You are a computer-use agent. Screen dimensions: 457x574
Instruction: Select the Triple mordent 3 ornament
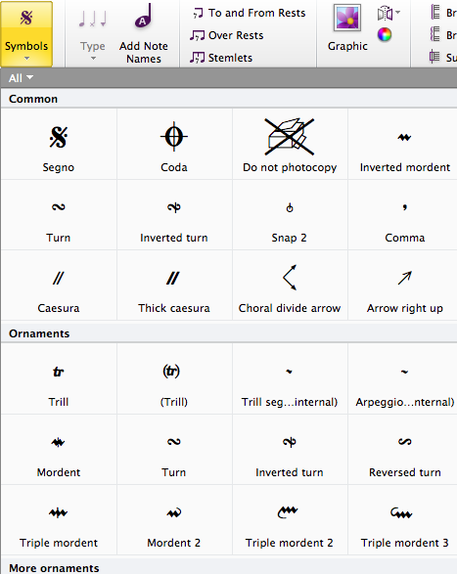tap(404, 520)
